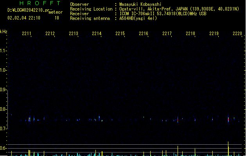Click the HROFFT program title

(40, 3)
